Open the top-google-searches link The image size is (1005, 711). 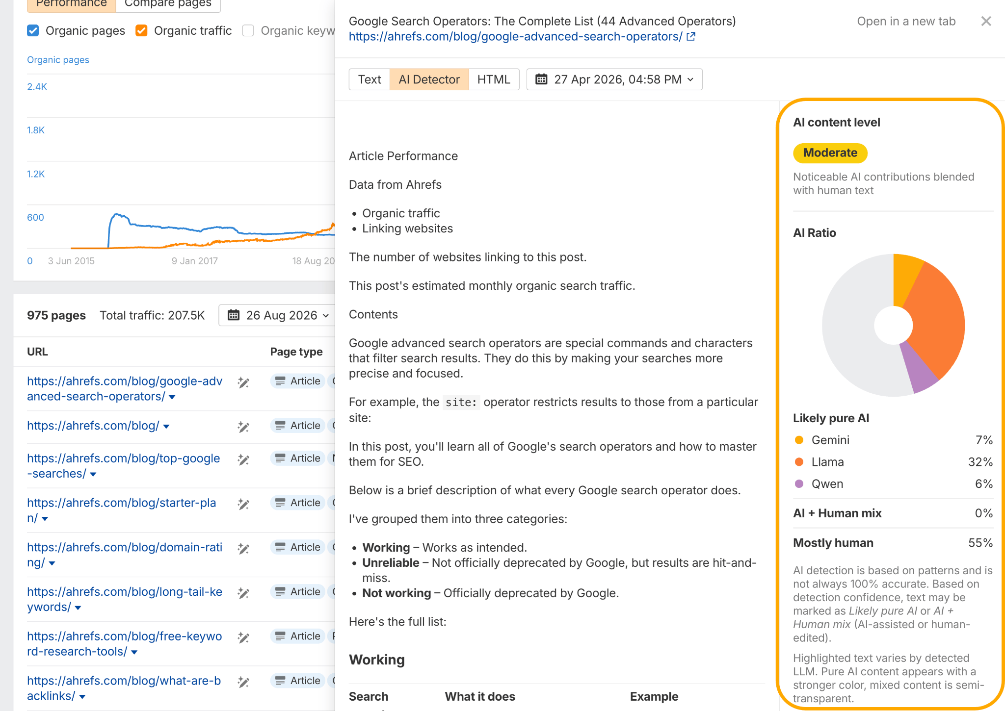coord(124,466)
